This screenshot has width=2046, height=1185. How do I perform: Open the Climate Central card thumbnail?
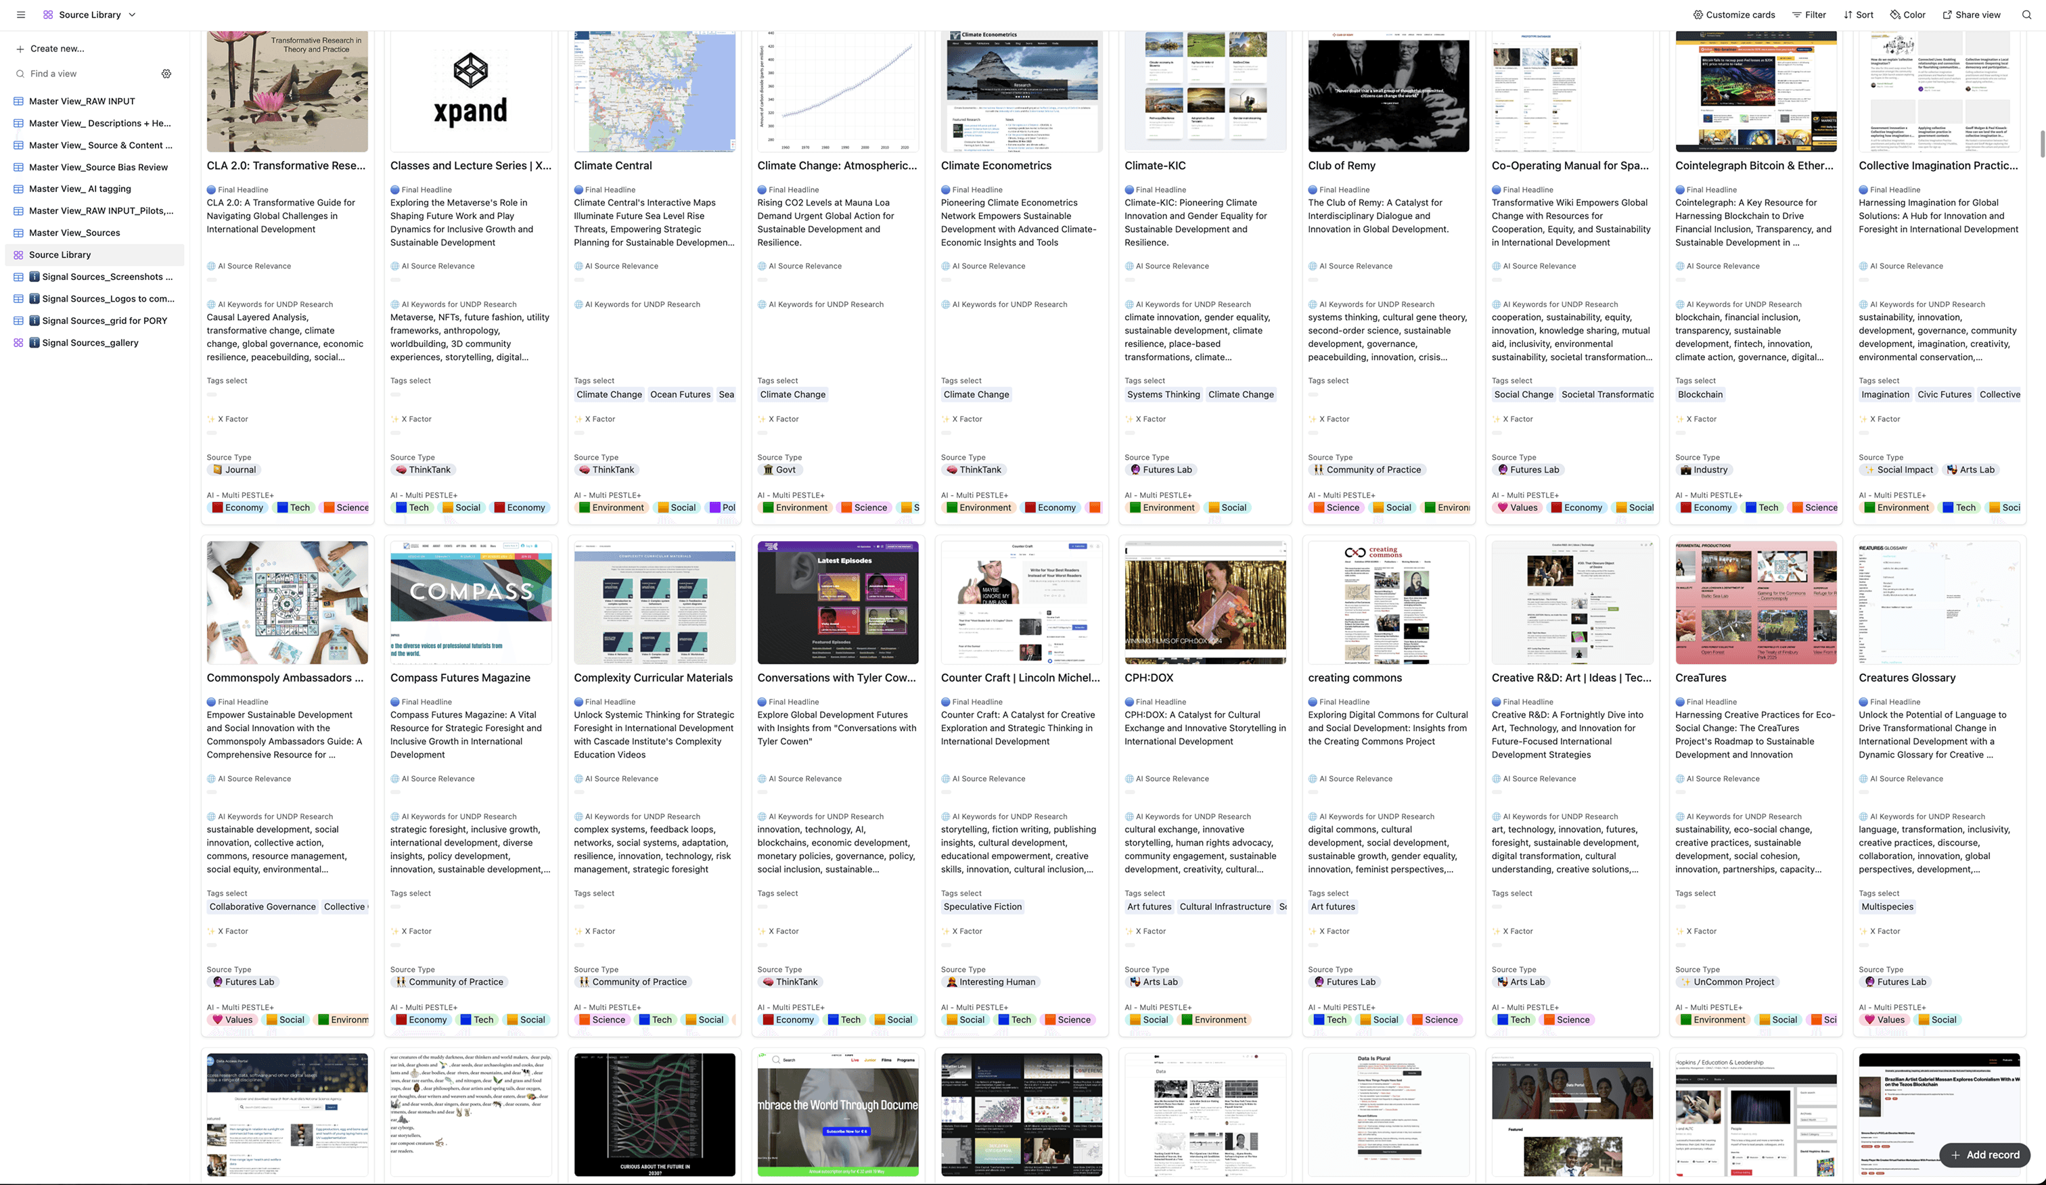pyautogui.click(x=654, y=91)
